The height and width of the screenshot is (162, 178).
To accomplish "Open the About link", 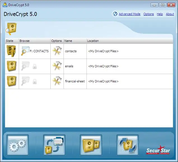I will (x=170, y=14).
